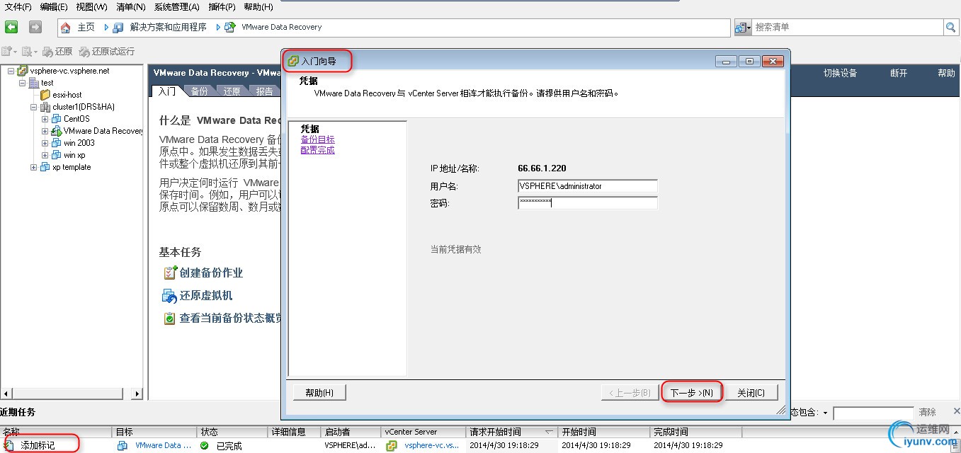Click the backup status overview icon
Image resolution: width=961 pixels, height=453 pixels.
[x=169, y=319]
